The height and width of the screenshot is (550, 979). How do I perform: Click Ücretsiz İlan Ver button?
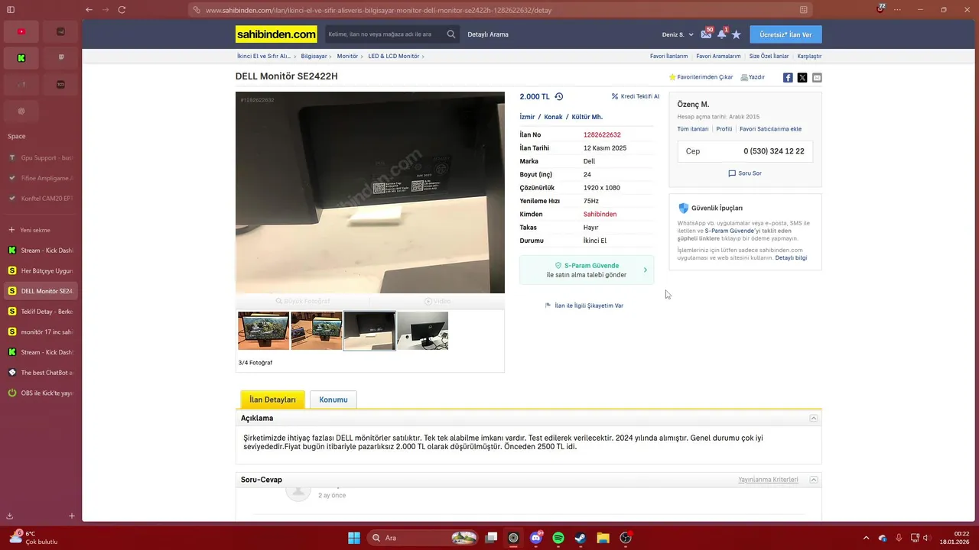coord(786,34)
